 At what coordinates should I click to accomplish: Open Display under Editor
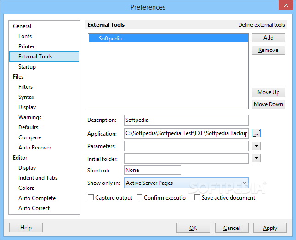[x=27, y=168]
